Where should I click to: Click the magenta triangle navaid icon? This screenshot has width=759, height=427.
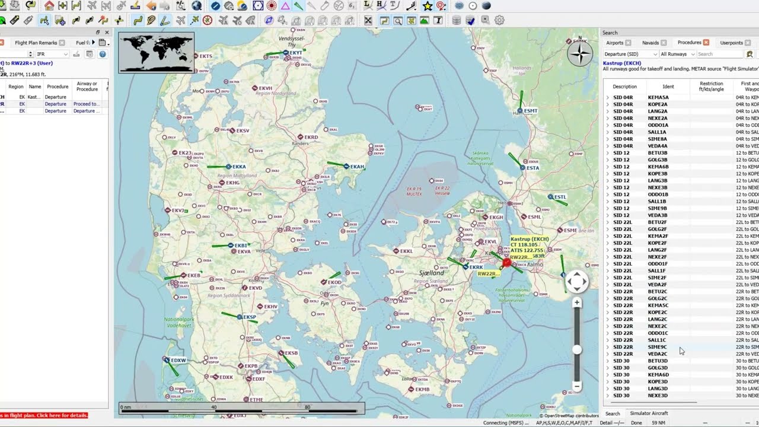point(285,6)
